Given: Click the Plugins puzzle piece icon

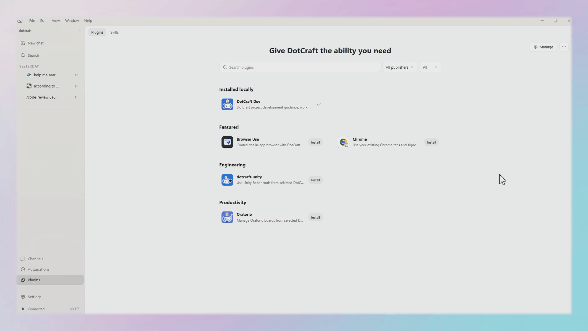Looking at the screenshot, I should click(x=23, y=280).
